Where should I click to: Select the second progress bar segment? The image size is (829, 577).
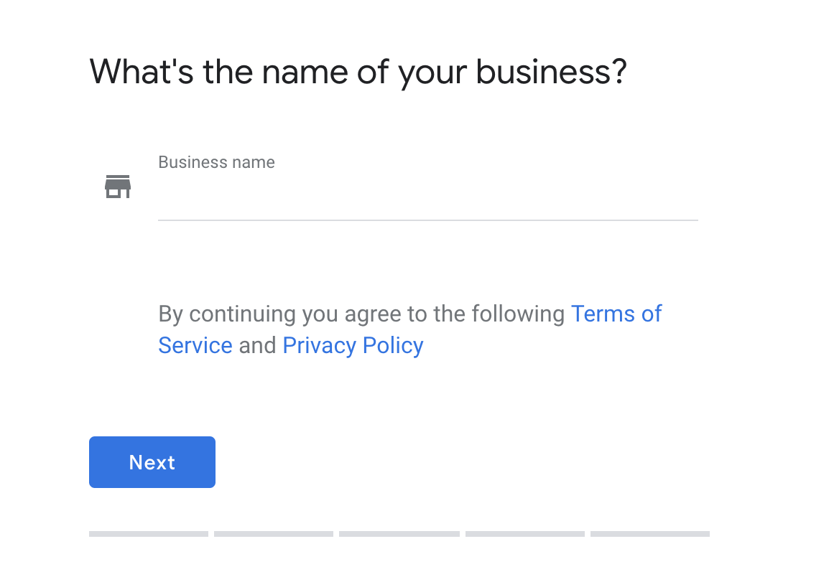click(x=273, y=534)
